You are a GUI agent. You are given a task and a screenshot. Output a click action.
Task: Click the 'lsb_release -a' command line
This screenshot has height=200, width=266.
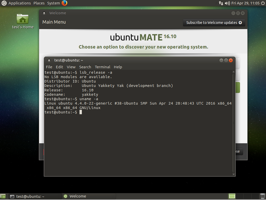pyautogui.click(x=78, y=73)
